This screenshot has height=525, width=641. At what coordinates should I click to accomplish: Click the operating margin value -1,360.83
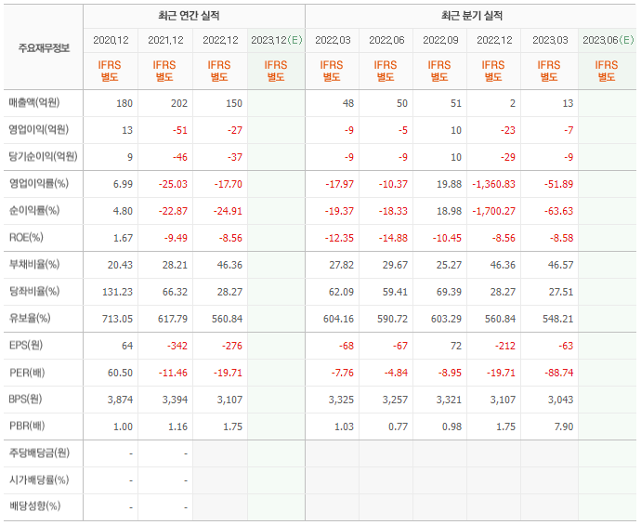pyautogui.click(x=494, y=184)
